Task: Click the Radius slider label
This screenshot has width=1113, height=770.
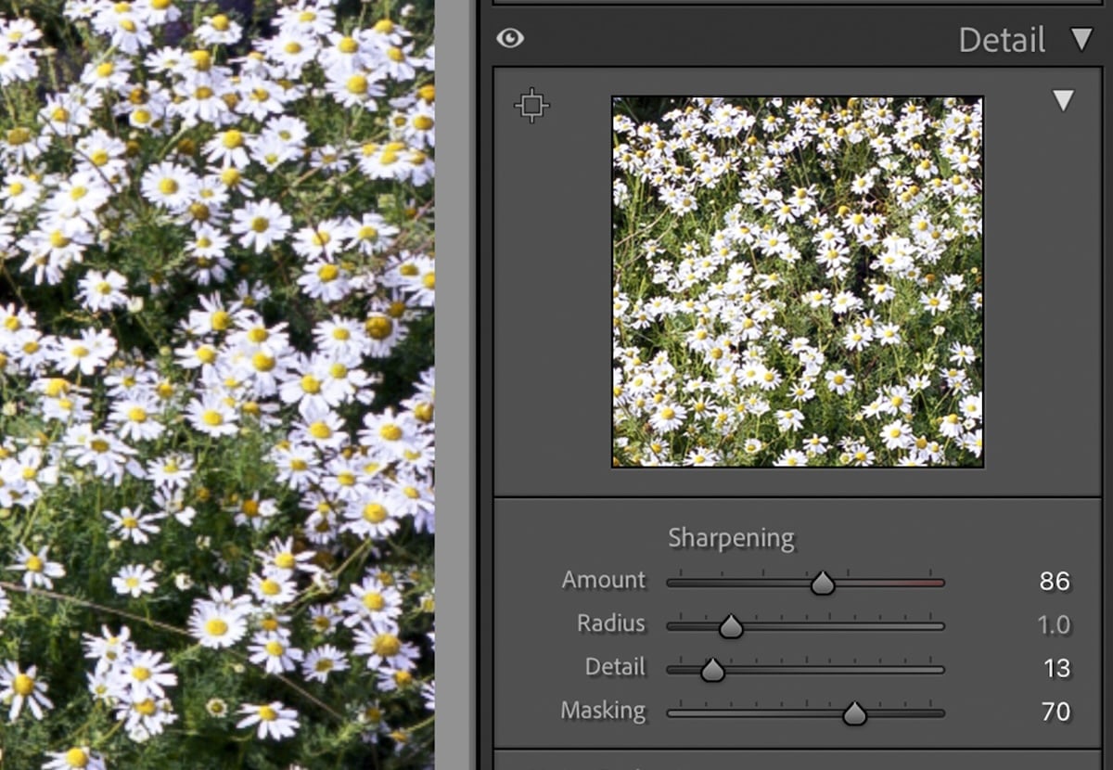Action: [x=613, y=624]
